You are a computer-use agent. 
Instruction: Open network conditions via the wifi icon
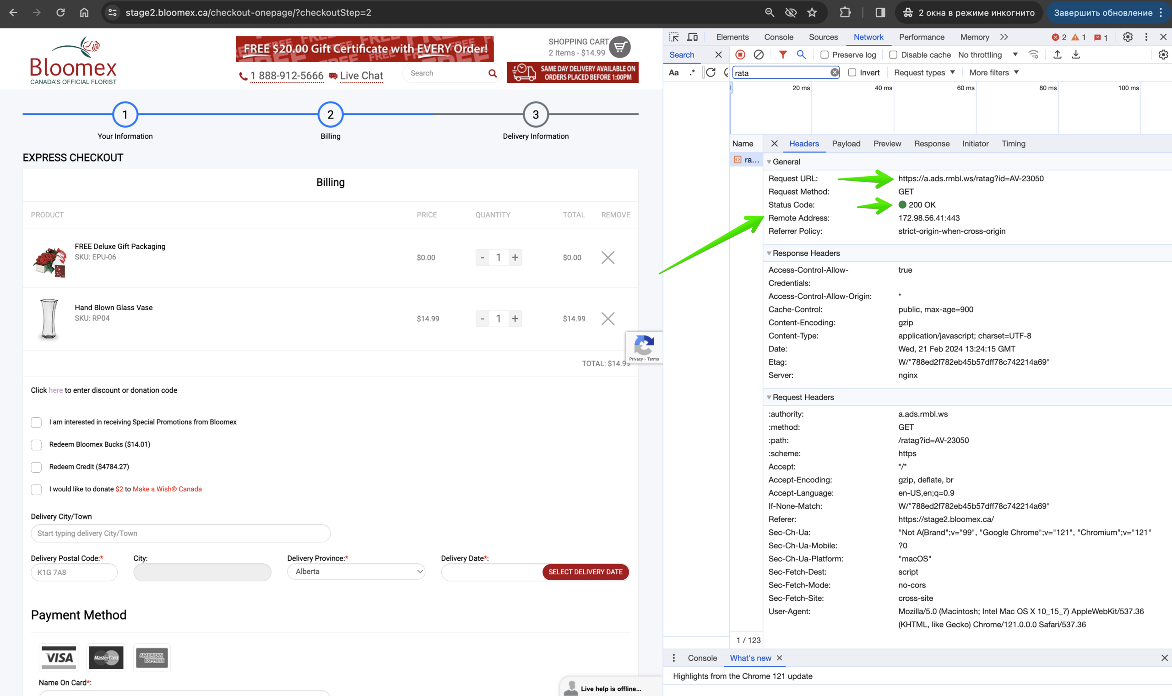(x=1034, y=55)
